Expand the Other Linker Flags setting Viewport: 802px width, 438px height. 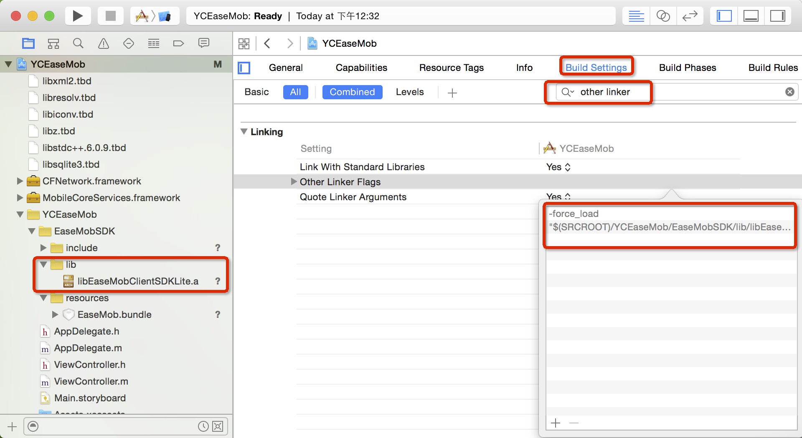[x=294, y=181]
